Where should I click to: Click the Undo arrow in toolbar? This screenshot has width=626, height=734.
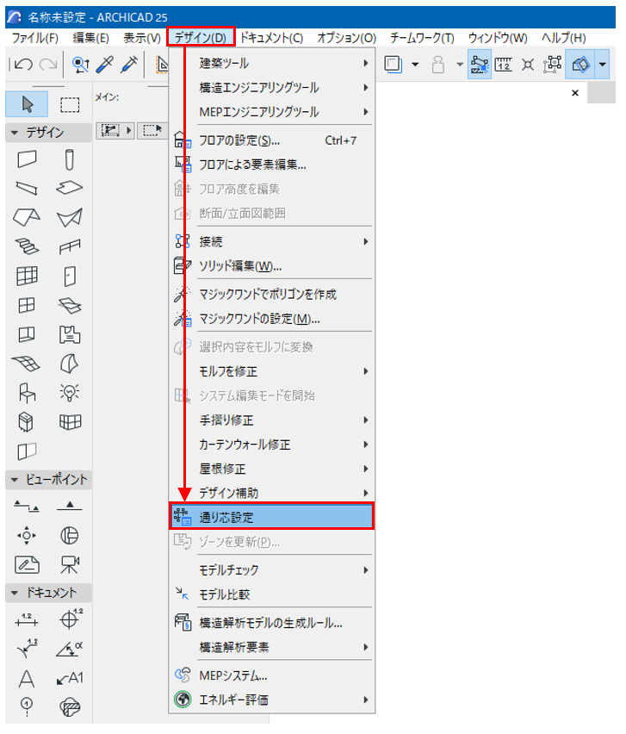coord(22,64)
